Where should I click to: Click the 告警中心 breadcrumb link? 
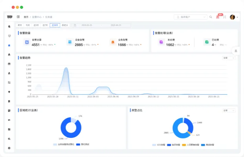37,17
